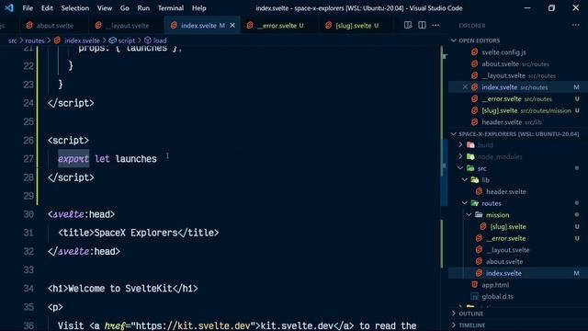Viewport: 588px width, 331px height.
Task: Select __error.svelte in Open Editors list
Action: 502,98
